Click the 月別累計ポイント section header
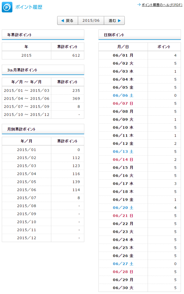This screenshot has height=294, width=184. click(x=43, y=129)
